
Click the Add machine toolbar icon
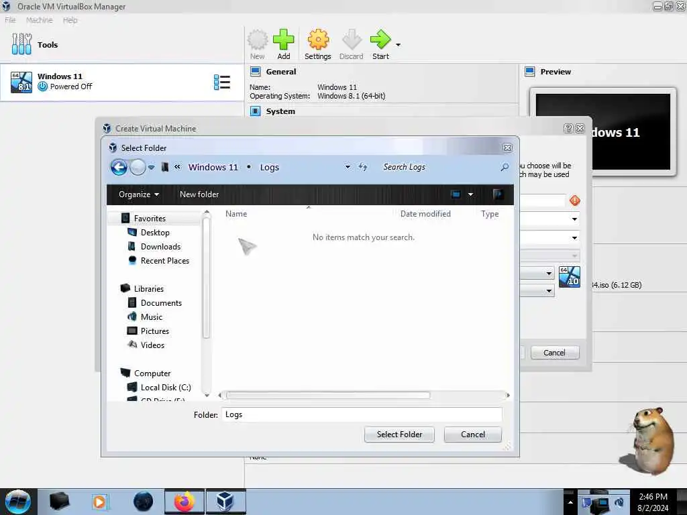pyautogui.click(x=284, y=44)
